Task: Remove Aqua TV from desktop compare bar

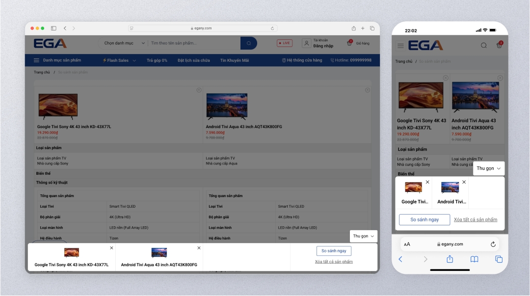Action: pos(199,248)
